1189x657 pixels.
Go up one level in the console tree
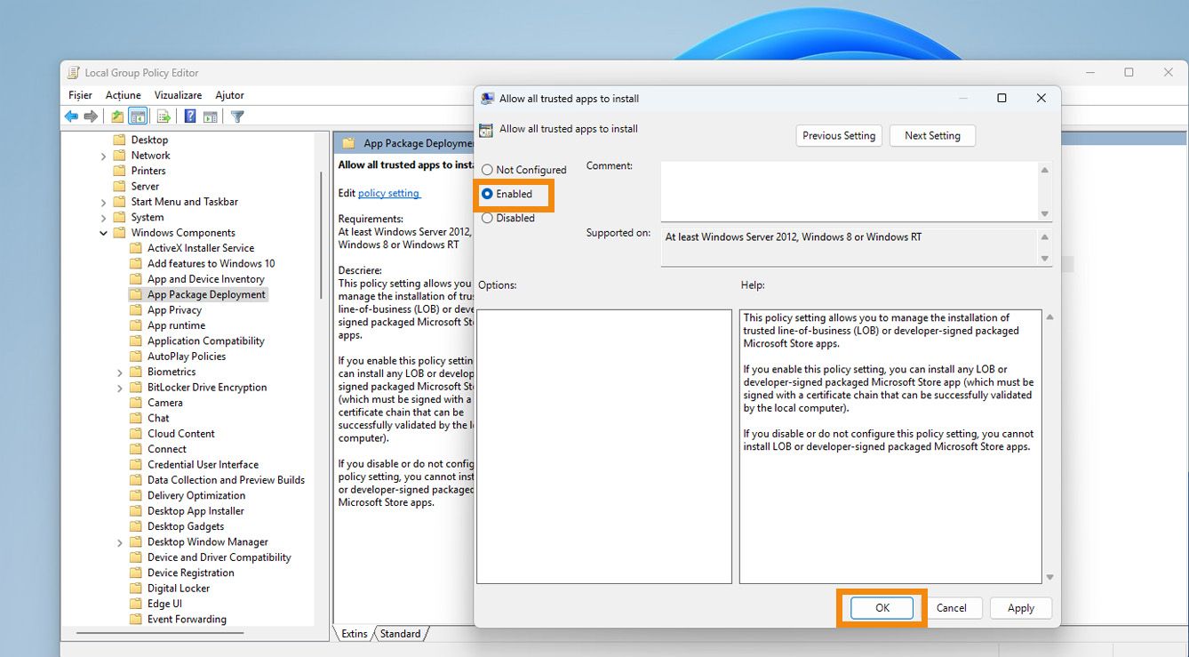tap(117, 116)
